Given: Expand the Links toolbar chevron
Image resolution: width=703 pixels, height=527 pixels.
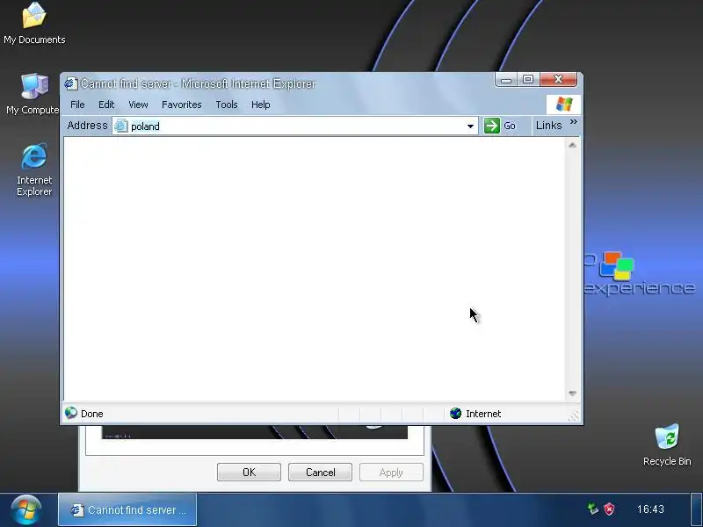Looking at the screenshot, I should 574,122.
